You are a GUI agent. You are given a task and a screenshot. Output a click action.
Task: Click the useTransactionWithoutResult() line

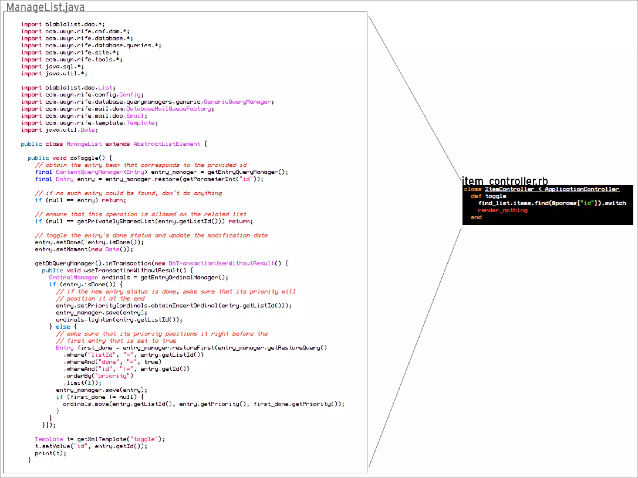tap(117, 271)
